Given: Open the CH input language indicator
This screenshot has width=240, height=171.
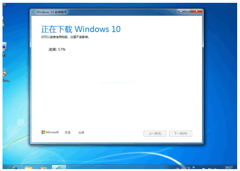Looking at the screenshot, I should 178,168.
